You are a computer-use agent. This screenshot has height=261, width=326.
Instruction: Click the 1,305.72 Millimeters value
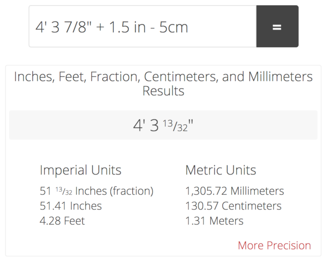234,191
